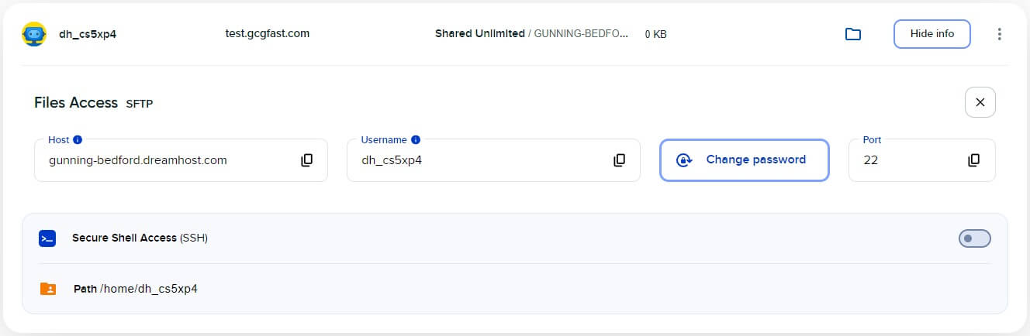Click the Path /home/dh_cs5xp4 text
The width and height of the screenshot is (1030, 336).
click(x=136, y=289)
